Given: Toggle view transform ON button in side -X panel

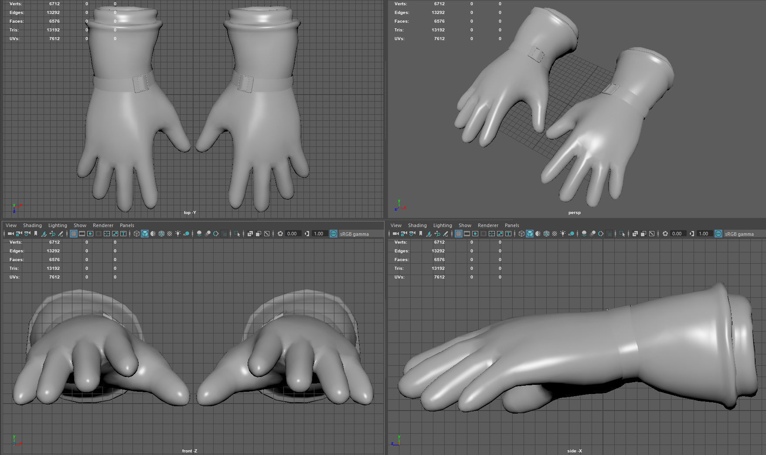Looking at the screenshot, I should click(718, 234).
